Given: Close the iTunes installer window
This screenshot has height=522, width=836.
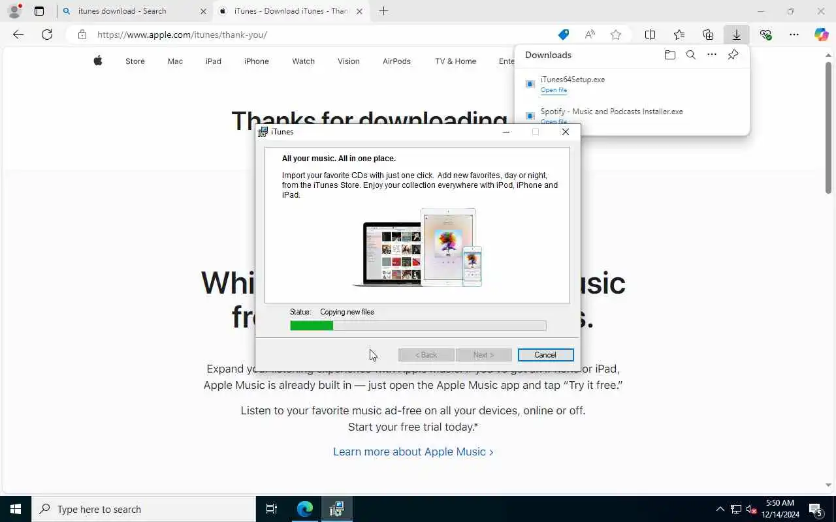Looking at the screenshot, I should point(566,132).
